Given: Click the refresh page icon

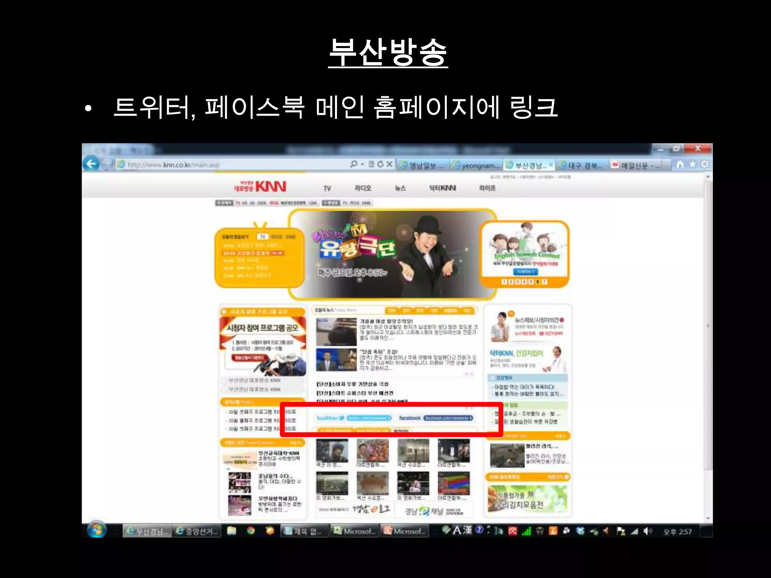Looking at the screenshot, I should 380,164.
